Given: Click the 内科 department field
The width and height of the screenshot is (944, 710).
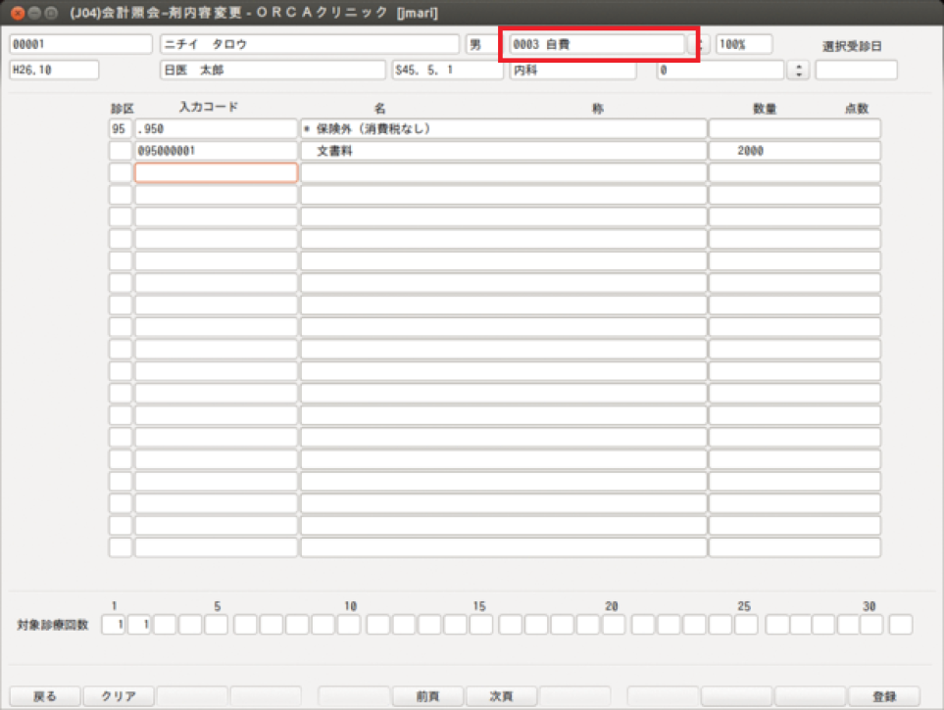Looking at the screenshot, I should 572,71.
